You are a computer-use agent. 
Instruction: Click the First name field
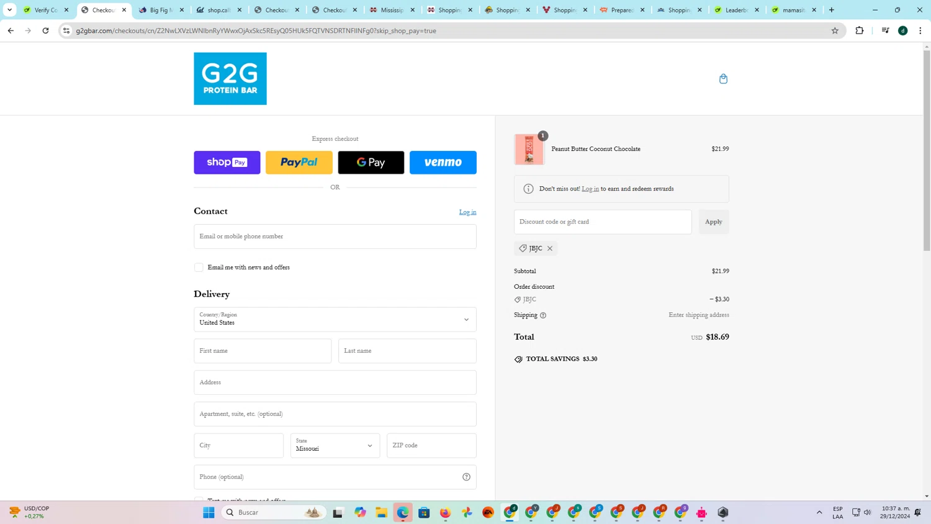coord(263,351)
